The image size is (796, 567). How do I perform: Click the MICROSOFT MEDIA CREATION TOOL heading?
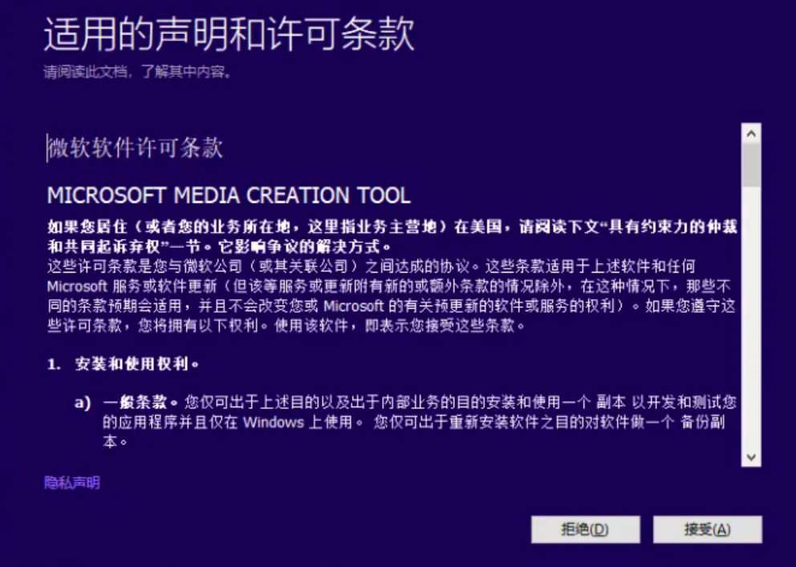229,196
